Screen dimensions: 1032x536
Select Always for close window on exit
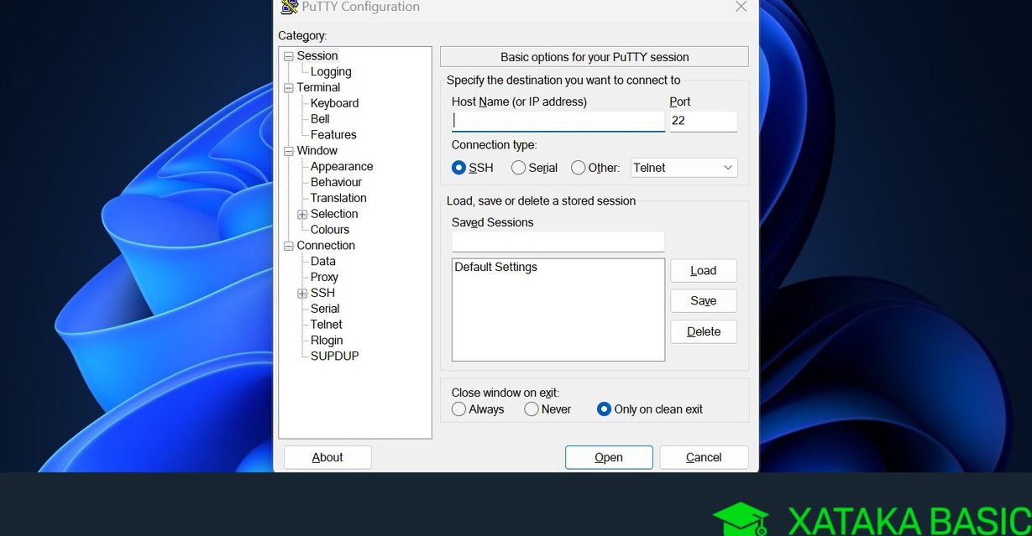click(x=458, y=409)
